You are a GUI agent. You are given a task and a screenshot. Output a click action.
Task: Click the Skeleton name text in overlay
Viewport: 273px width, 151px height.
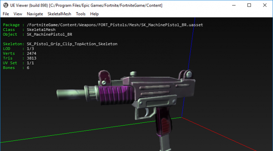(72, 44)
